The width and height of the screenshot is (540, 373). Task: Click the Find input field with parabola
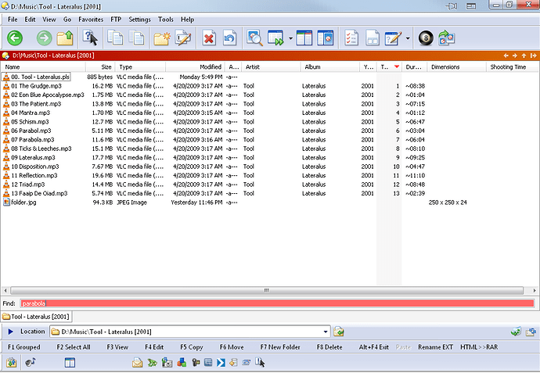[x=277, y=303]
